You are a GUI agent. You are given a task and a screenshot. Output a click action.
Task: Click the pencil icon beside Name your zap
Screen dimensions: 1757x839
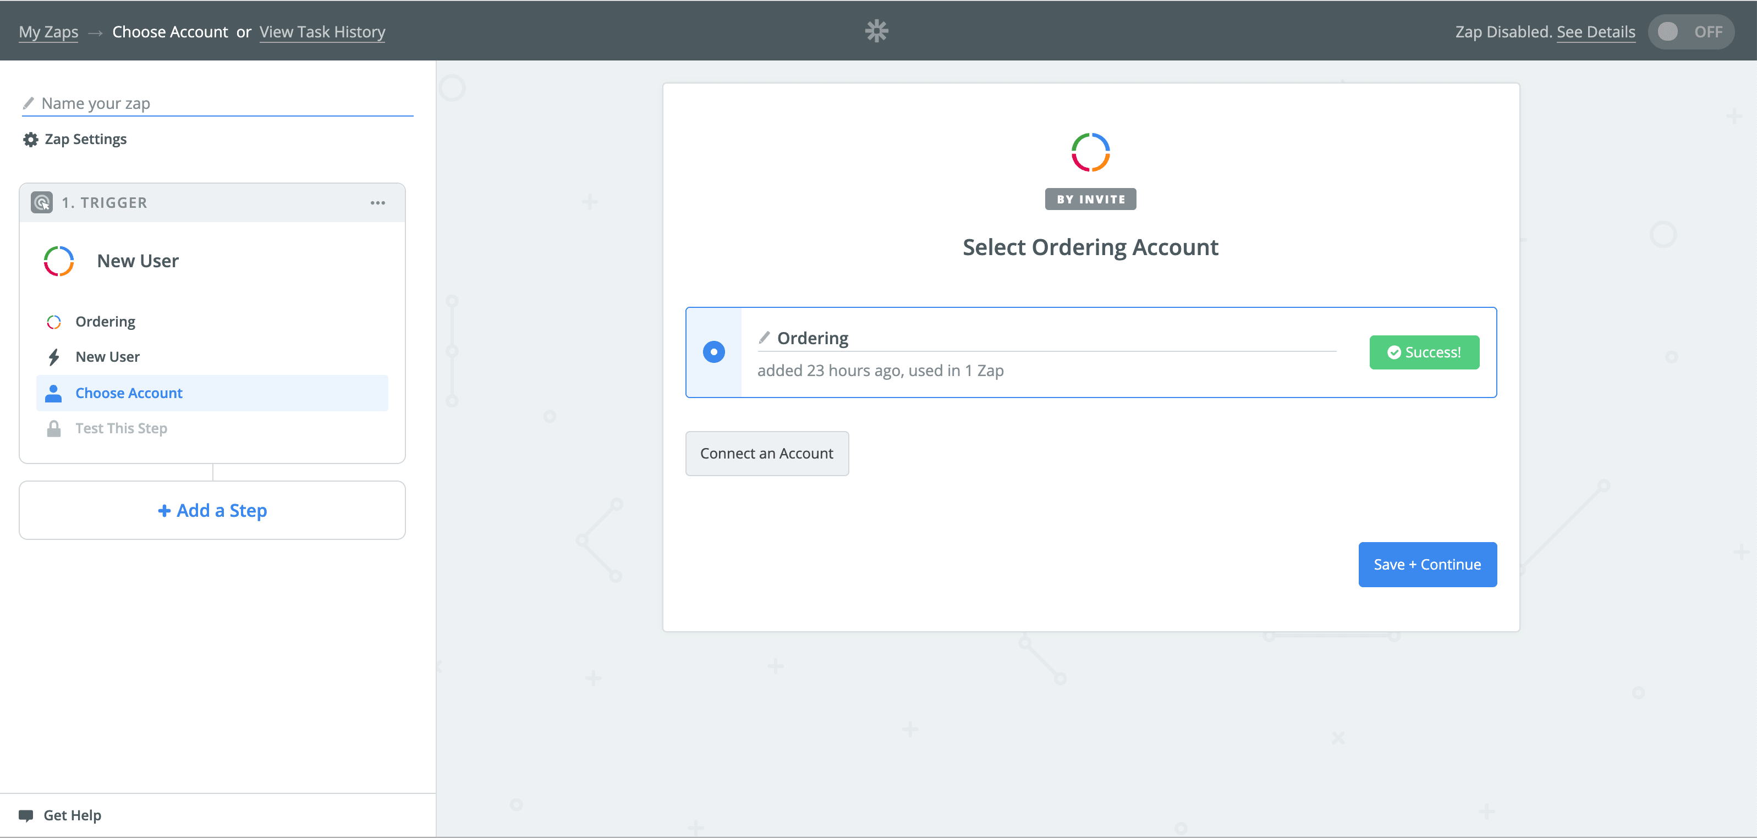(x=29, y=103)
